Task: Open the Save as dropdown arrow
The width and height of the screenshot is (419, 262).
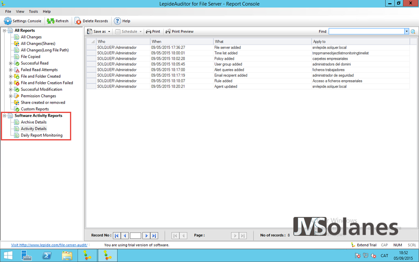Action: pyautogui.click(x=109, y=32)
